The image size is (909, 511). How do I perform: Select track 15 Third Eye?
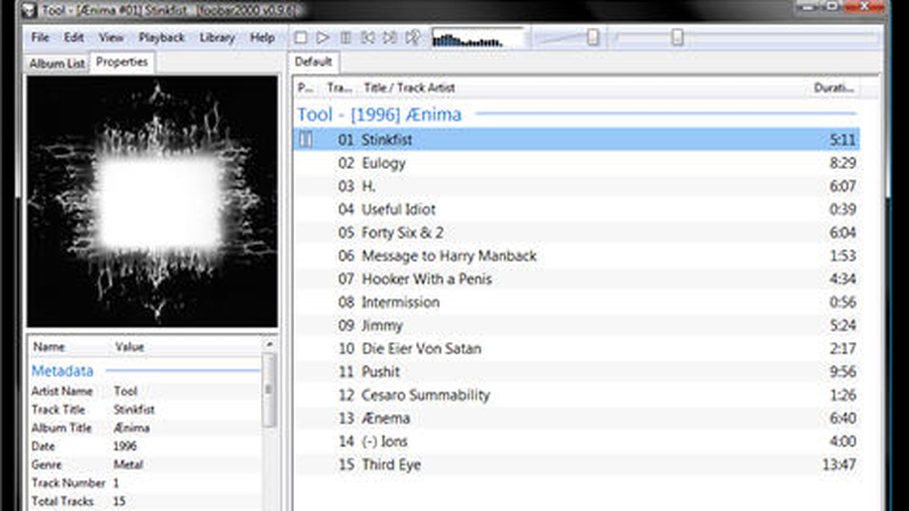577,465
